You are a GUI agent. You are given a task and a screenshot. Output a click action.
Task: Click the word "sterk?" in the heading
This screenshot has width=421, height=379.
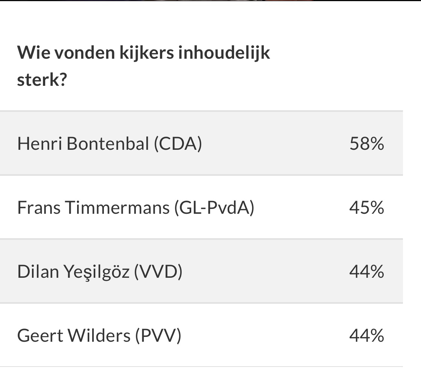coord(42,80)
